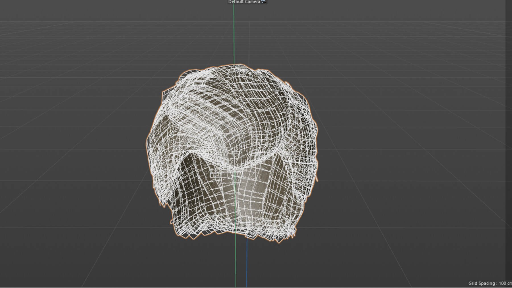Click the dark highlighted bar behind Default Camera

tap(247, 2)
